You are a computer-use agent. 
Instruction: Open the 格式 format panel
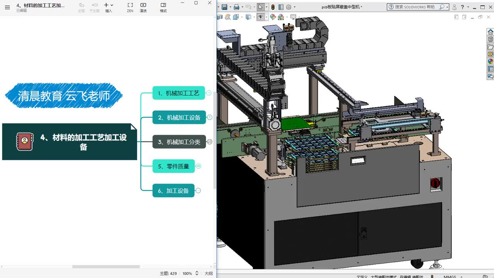[x=163, y=7]
